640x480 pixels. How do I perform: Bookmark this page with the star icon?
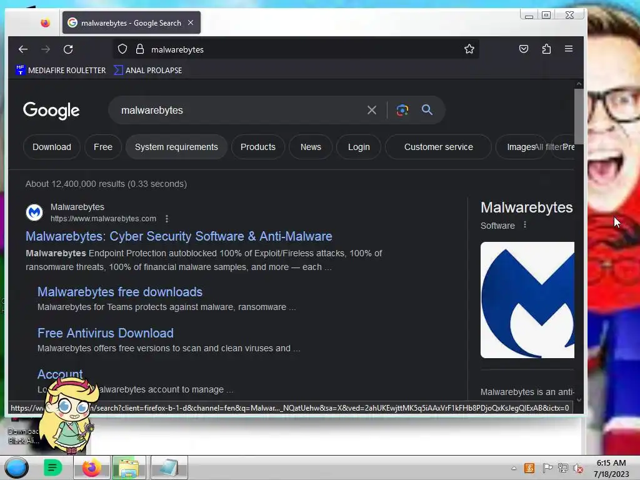(469, 49)
